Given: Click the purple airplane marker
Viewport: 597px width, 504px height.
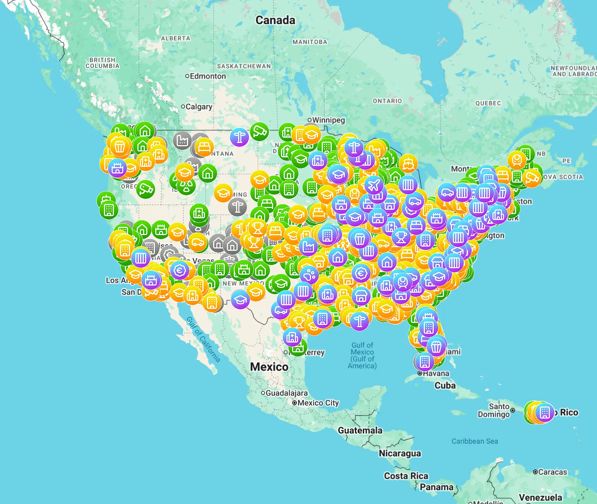Looking at the screenshot, I should (374, 185).
